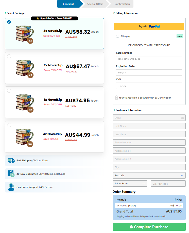The height and width of the screenshot is (233, 189).
Task: Go to the Special Offers step tab
Action: (x=95, y=4)
